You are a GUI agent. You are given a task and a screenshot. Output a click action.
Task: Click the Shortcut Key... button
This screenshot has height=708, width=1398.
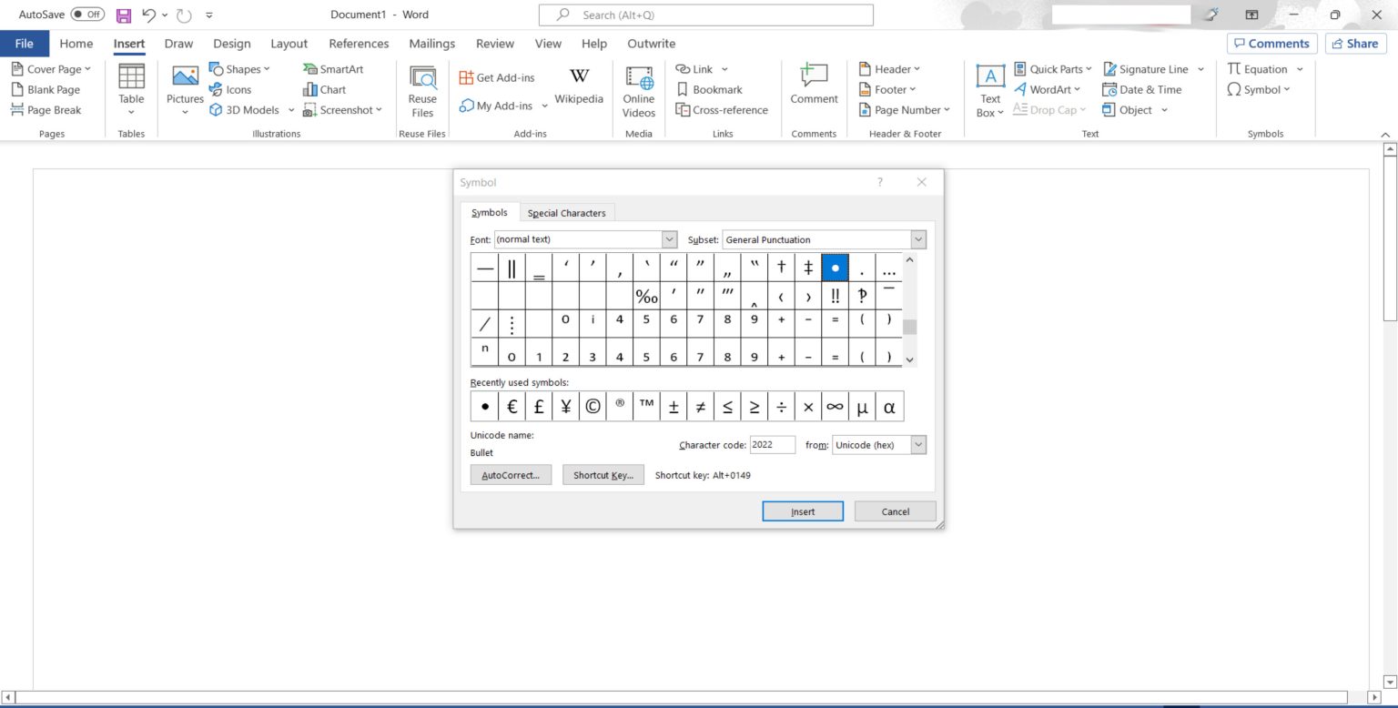[603, 475]
